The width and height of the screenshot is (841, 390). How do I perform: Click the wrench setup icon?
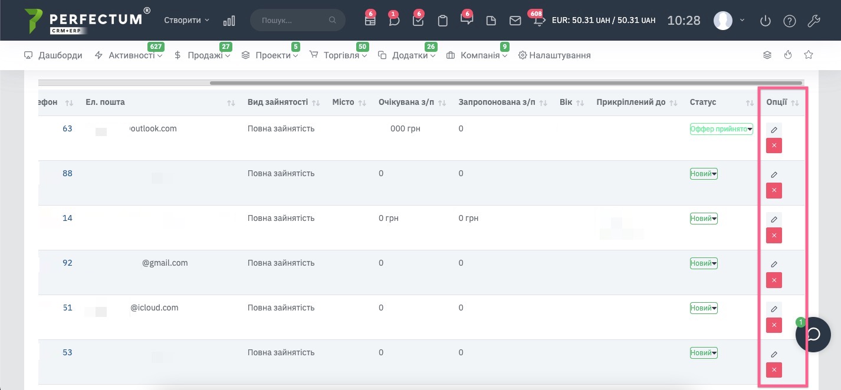(813, 21)
